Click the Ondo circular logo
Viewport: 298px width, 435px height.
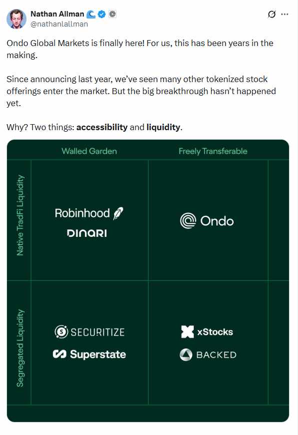point(188,221)
